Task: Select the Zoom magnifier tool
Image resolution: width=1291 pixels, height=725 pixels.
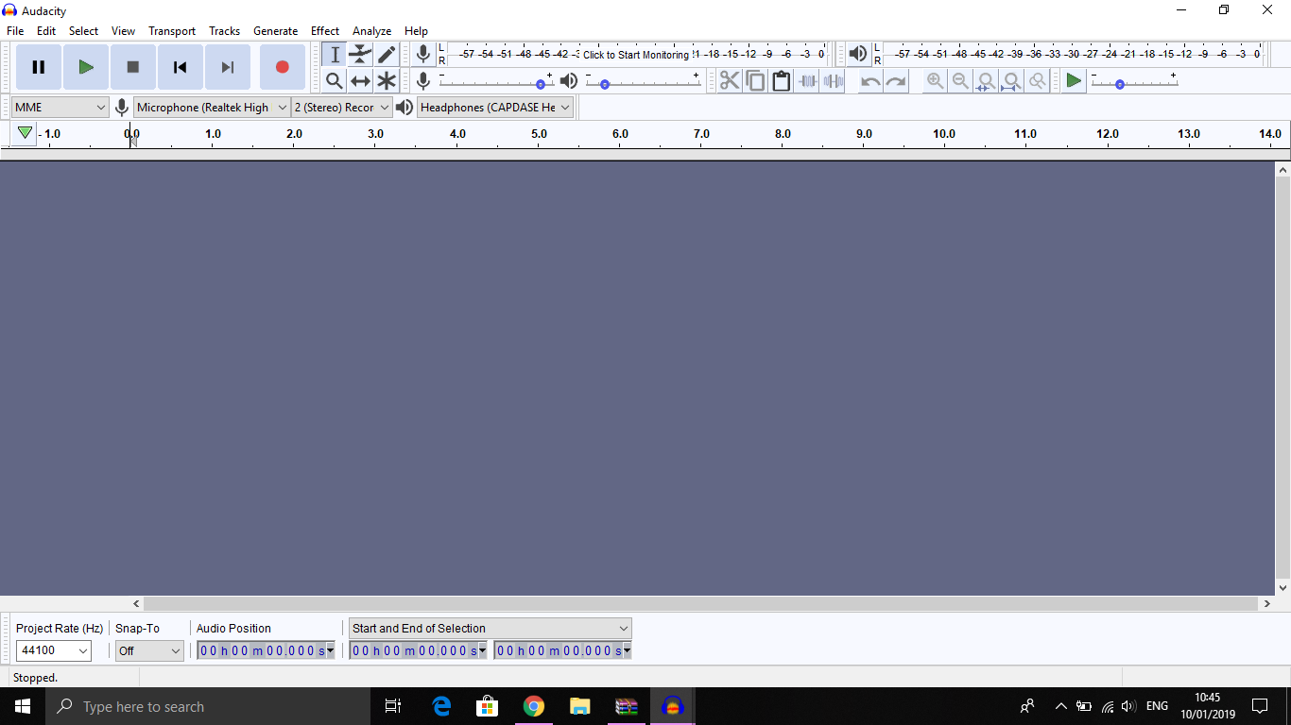Action: [335, 81]
